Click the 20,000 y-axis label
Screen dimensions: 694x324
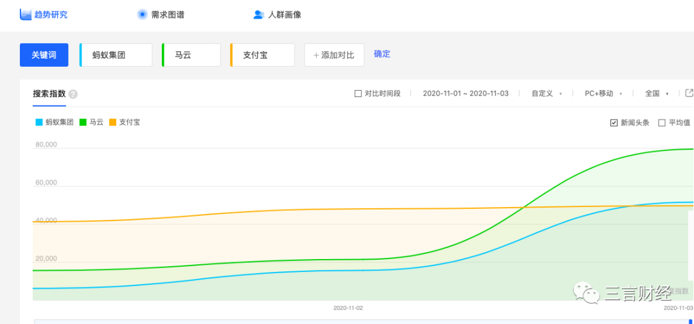tap(45, 258)
